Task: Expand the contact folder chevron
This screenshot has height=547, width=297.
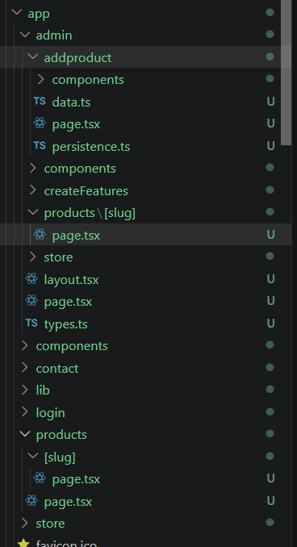Action: (x=24, y=368)
